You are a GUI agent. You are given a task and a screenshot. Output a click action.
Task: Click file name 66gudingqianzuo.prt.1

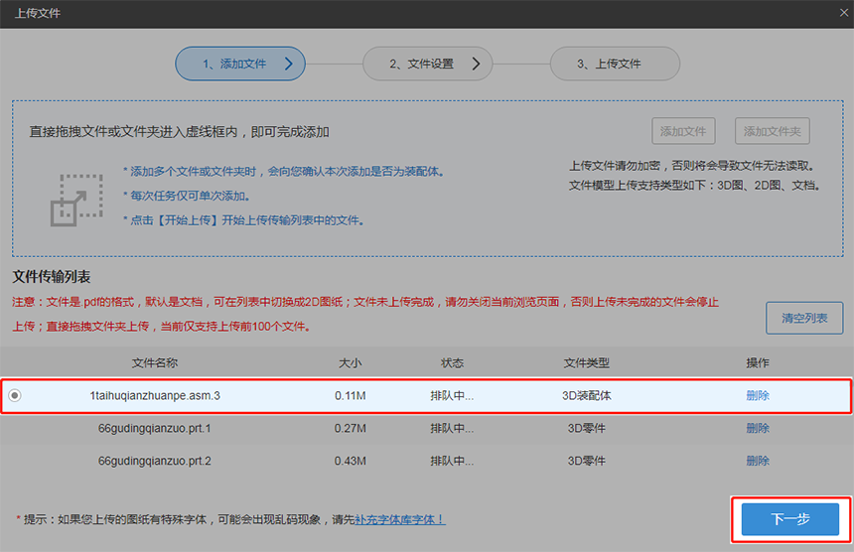[x=155, y=429]
